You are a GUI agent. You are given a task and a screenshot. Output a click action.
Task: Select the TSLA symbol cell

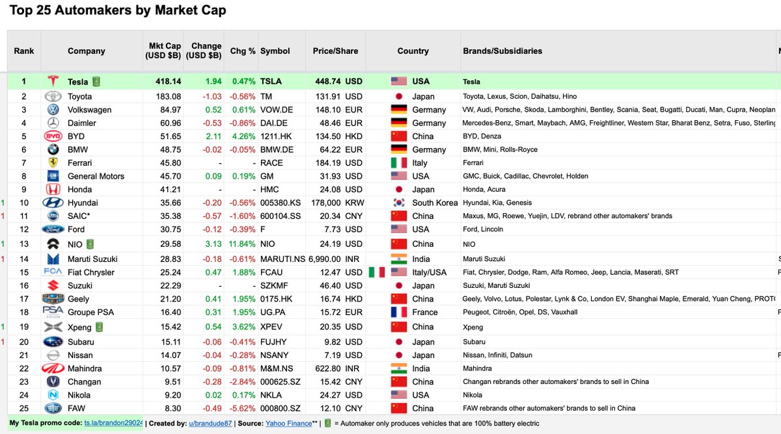(282, 81)
